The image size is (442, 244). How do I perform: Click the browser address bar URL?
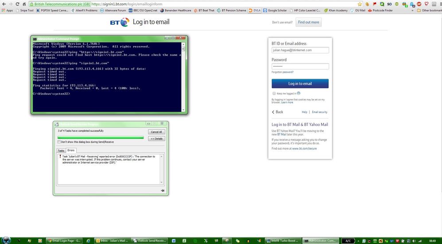127,4
